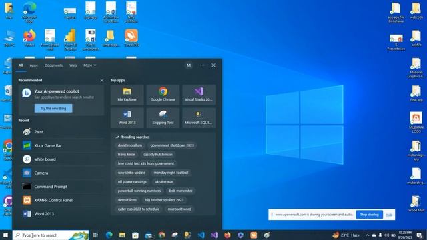The image size is (427, 240).
Task: Launch Command Prompt from Recent
Action: coord(62,187)
